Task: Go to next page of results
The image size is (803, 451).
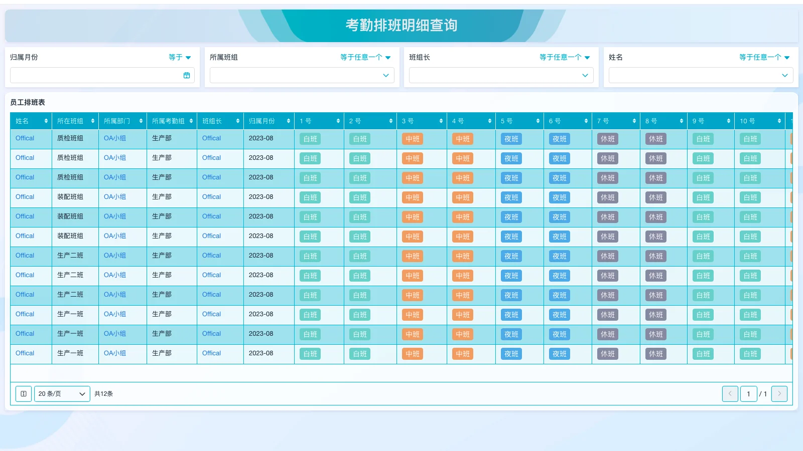Action: [779, 394]
